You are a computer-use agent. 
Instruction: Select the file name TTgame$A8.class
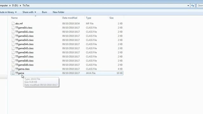[x=24, y=61]
